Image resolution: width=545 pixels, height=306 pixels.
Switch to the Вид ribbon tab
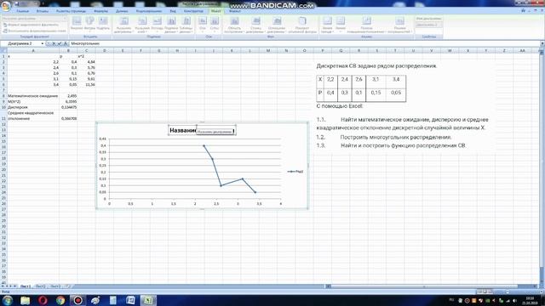coord(173,11)
